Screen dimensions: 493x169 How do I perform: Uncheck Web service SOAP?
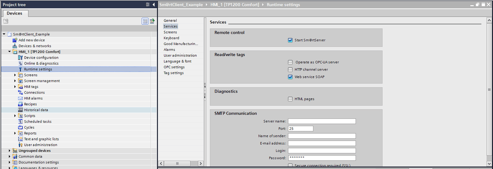click(290, 77)
